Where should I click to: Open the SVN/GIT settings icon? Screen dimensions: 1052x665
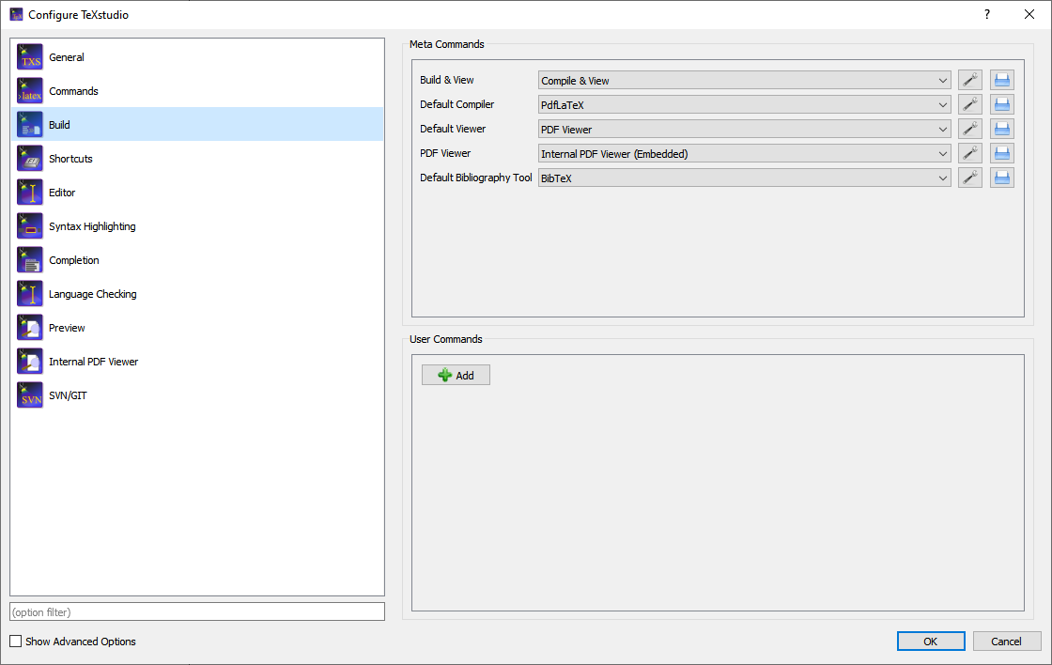(28, 394)
